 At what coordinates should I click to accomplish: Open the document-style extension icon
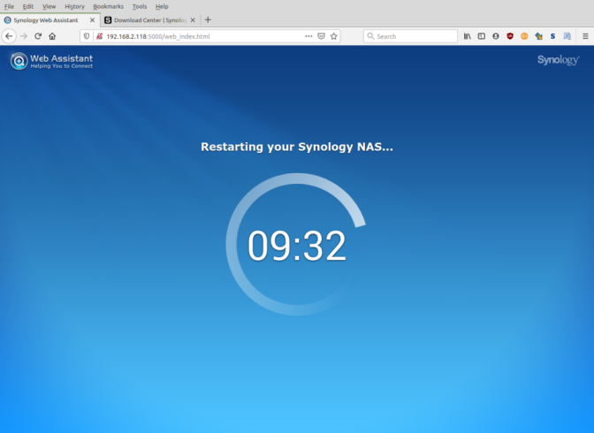point(567,36)
